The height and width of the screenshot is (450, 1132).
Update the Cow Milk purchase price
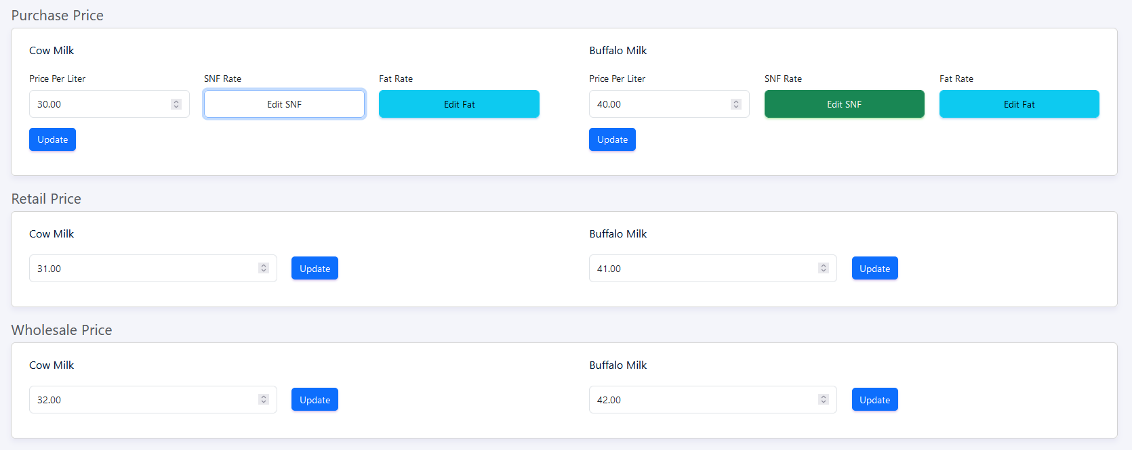pyautogui.click(x=52, y=139)
